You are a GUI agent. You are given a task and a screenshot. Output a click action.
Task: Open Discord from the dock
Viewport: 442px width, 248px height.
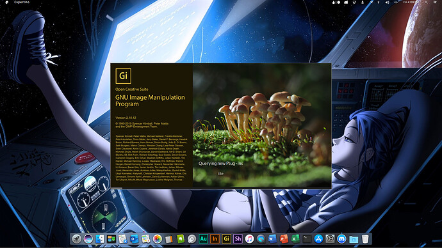341,239
